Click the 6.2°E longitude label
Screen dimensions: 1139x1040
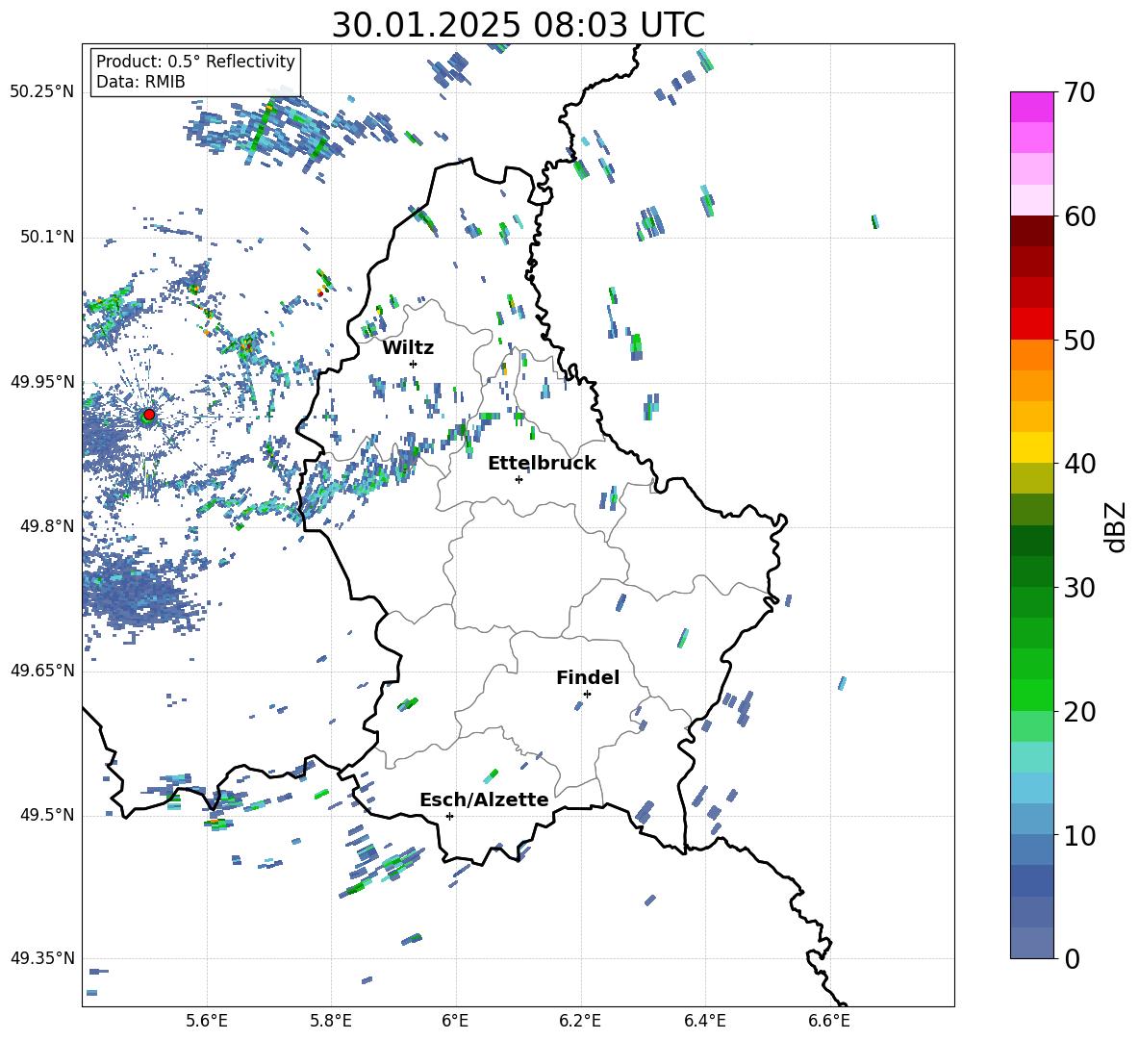coord(580,1021)
